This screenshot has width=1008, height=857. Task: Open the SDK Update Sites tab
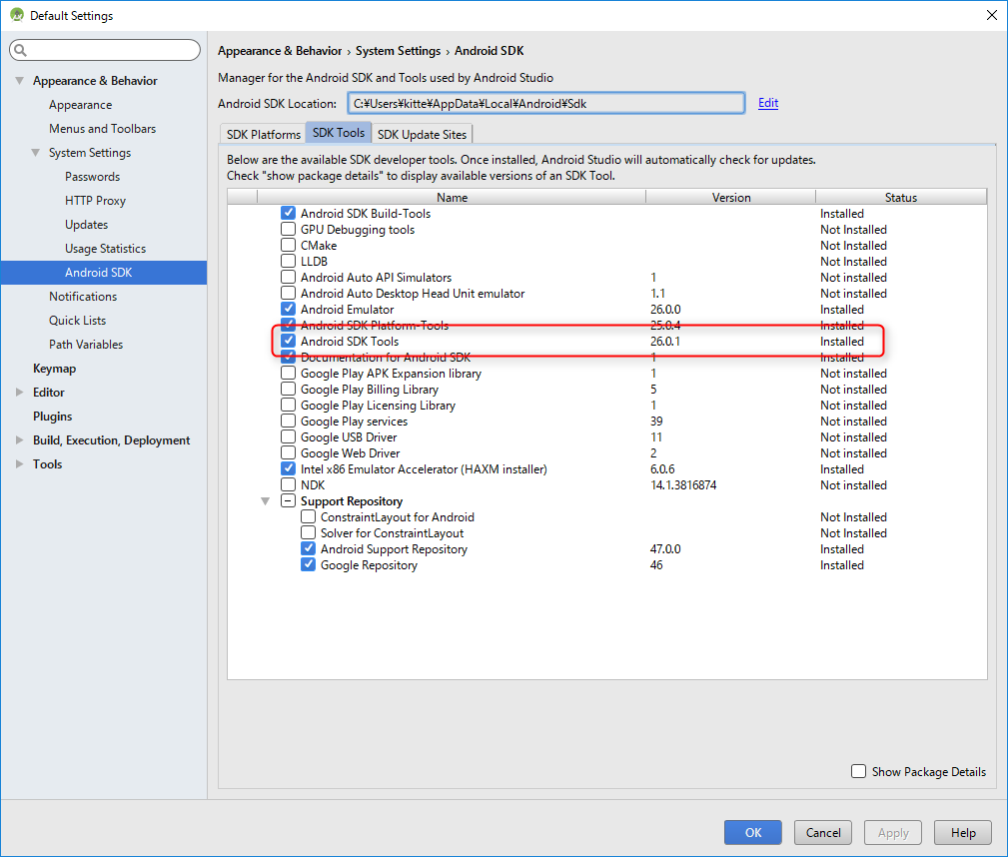[422, 134]
